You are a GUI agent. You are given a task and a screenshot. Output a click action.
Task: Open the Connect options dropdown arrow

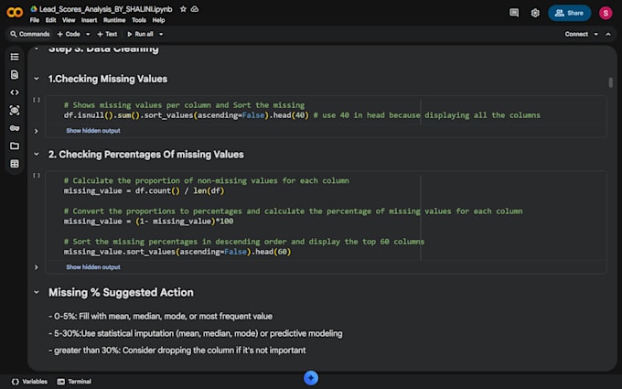coord(595,34)
